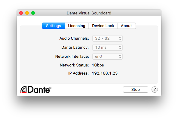Click the Audio Channels label
Viewport: 178px width, 120px height.
[x=74, y=38]
